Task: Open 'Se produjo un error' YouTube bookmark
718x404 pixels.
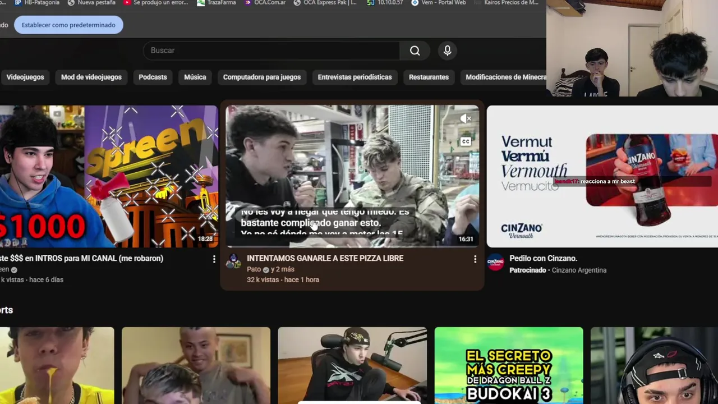Action: pyautogui.click(x=156, y=3)
